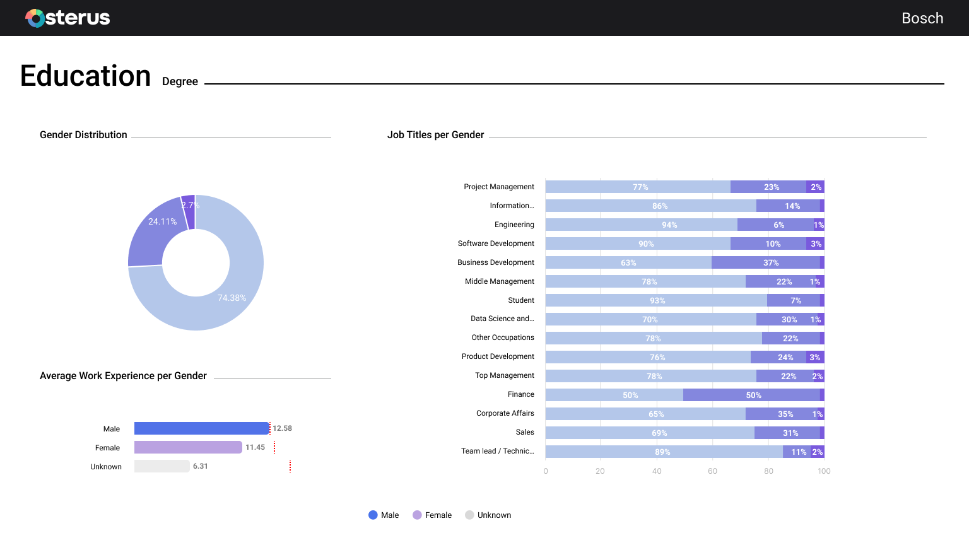Click the 50% female segment in Finance
Viewport: 969px width, 545px height.
(751, 395)
